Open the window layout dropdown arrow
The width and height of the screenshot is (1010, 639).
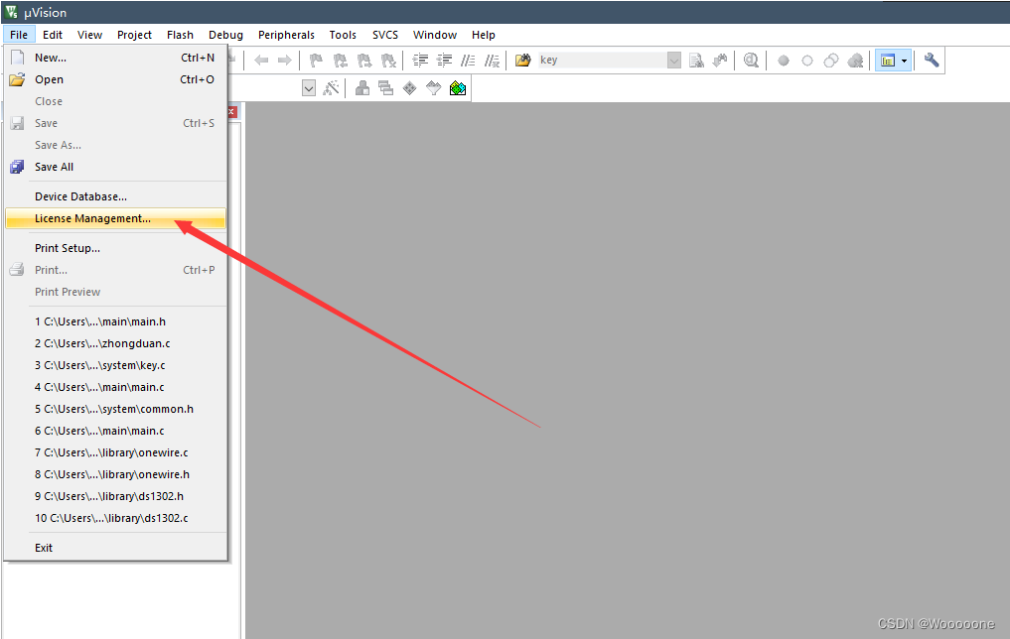pyautogui.click(x=905, y=61)
